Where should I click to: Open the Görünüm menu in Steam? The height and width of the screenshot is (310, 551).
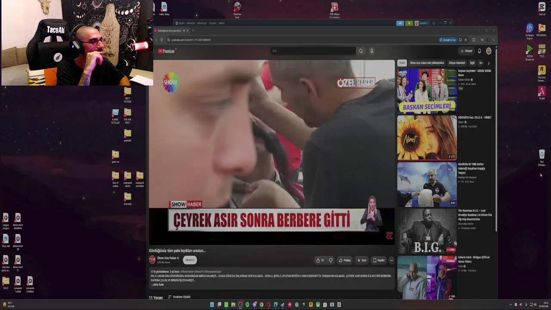tap(191, 23)
